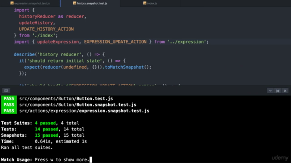Click '../expression' import path string
Image resolution: width=291 pixels, height=163 pixels.
[187, 42]
